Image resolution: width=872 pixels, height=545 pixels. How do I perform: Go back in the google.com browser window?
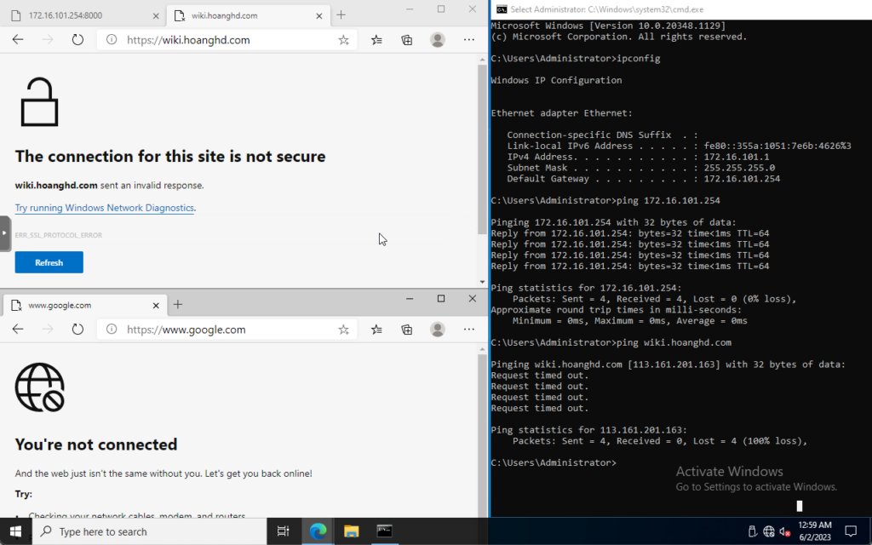point(18,330)
